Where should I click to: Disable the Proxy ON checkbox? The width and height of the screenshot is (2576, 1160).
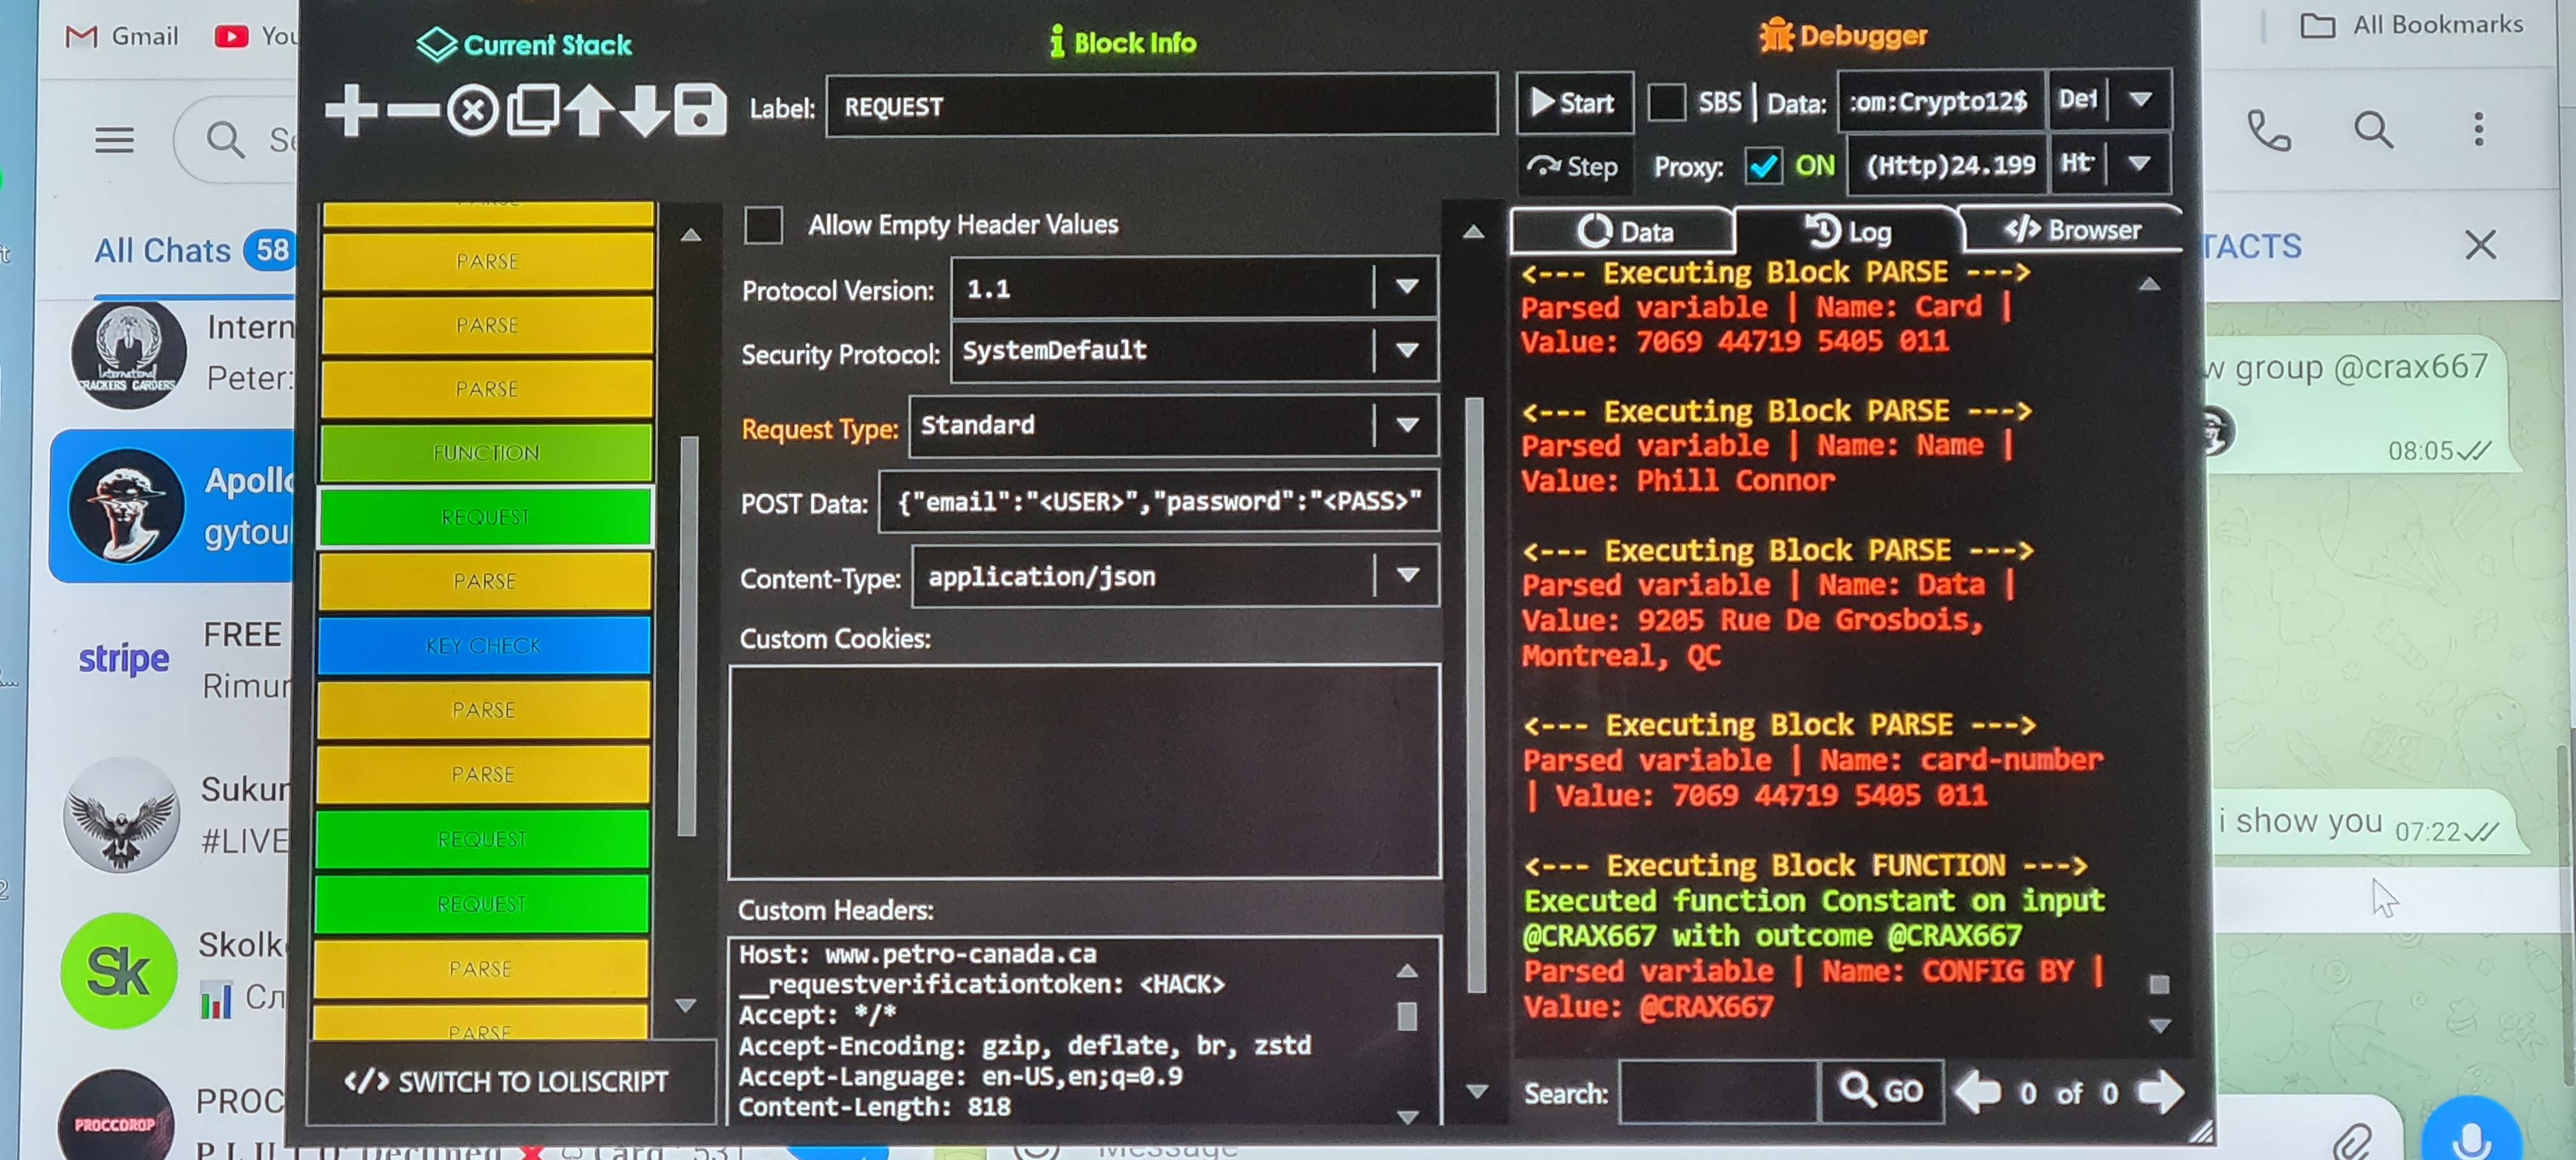coord(1763,166)
